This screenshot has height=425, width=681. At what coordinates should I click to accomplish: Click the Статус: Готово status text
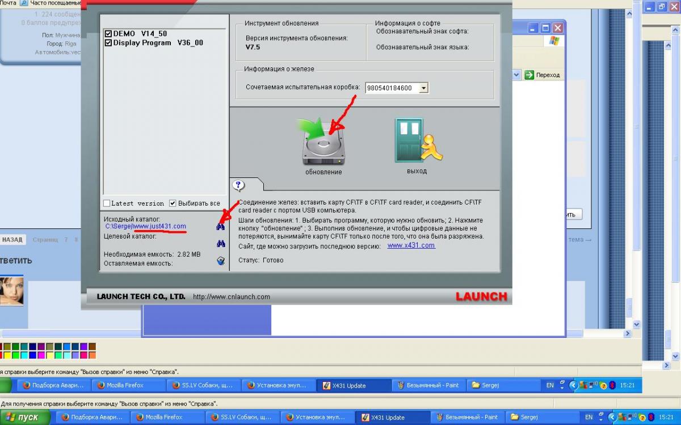pyautogui.click(x=261, y=260)
